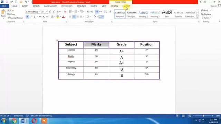The height and width of the screenshot is (124, 221).
Task: Center the text alignment
Action: click(x=74, y=17)
